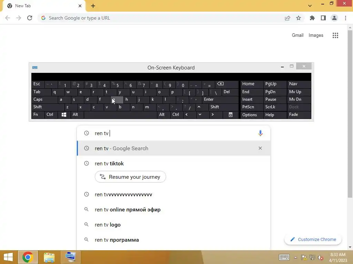This screenshot has height=264, width=353.
Task: Close the New Tab tab
Action: [80, 6]
